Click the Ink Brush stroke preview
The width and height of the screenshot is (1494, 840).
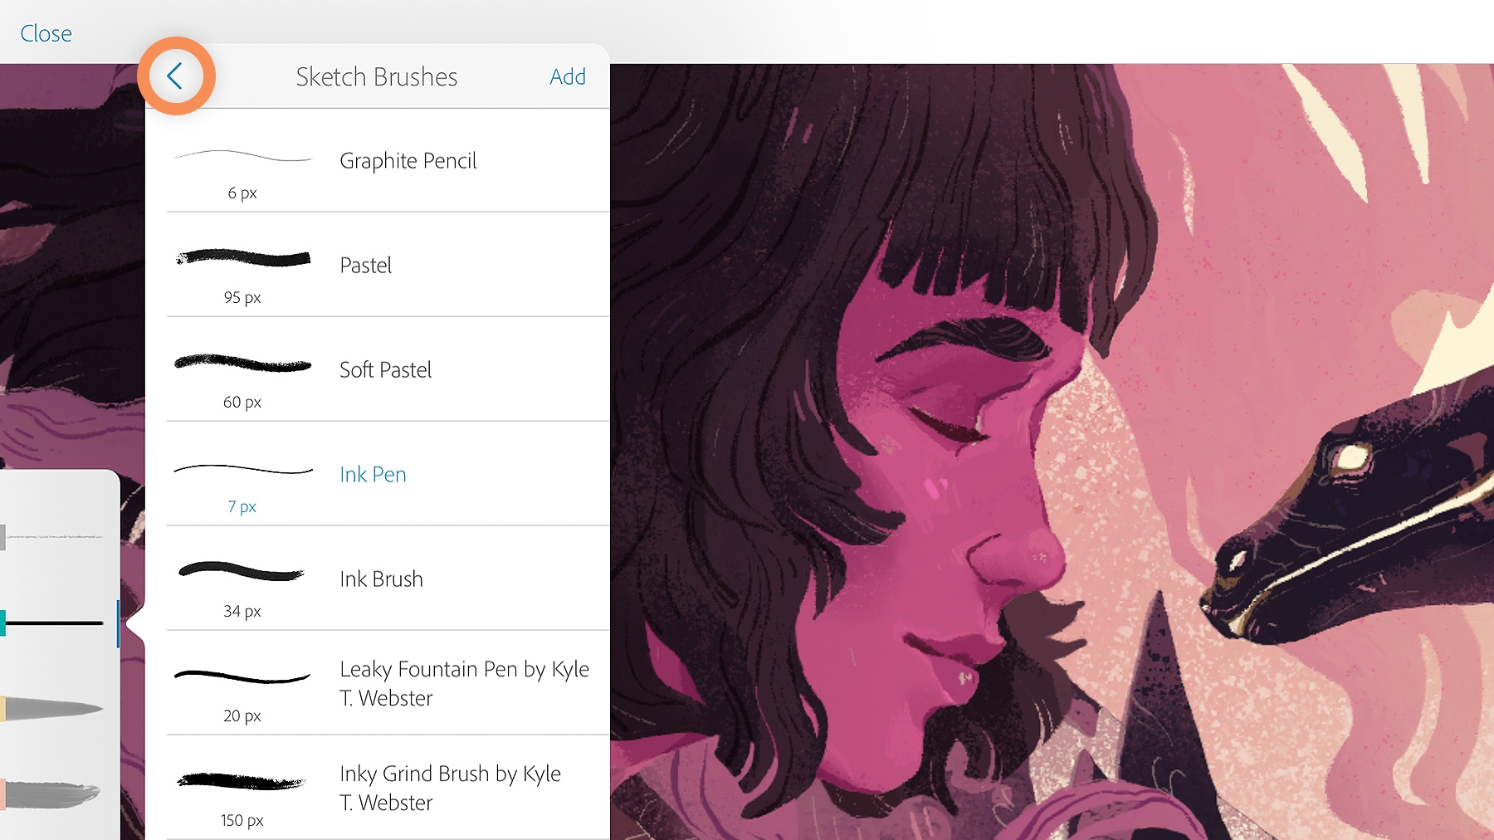point(242,572)
